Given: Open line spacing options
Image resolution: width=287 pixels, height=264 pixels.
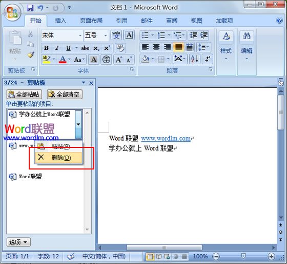Looking at the screenshot, I should pyautogui.click(x=203, y=47).
